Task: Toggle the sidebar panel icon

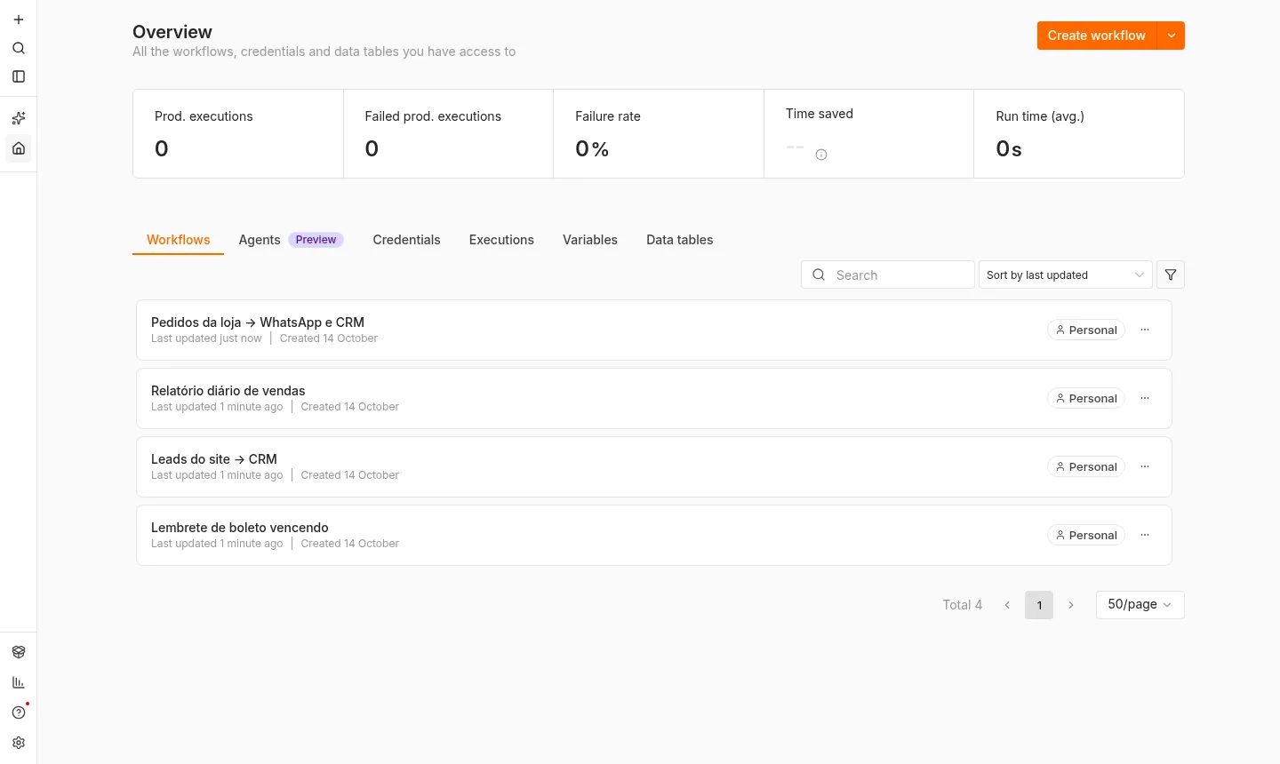Action: (19, 76)
